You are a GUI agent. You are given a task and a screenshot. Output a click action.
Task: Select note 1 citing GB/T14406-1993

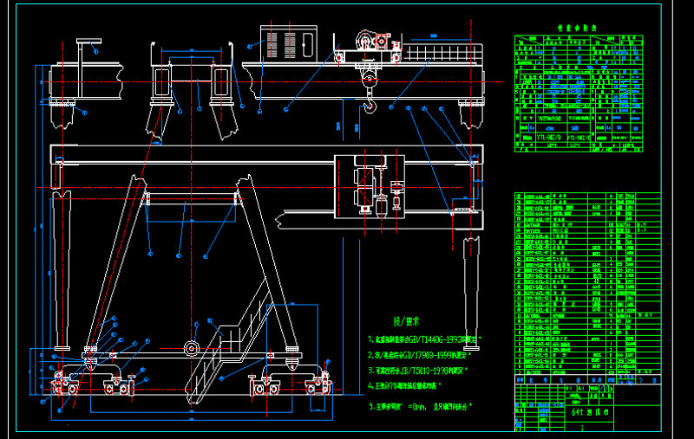click(424, 339)
